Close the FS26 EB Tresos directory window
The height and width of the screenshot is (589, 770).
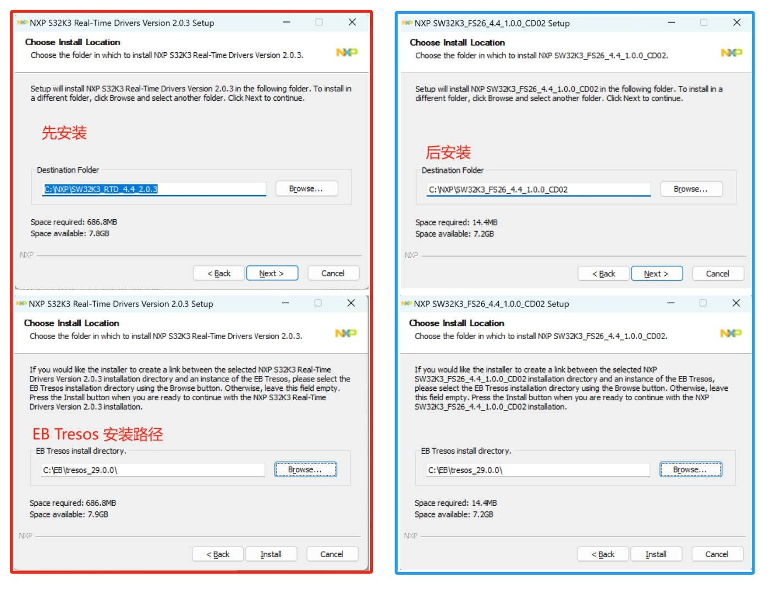point(736,303)
